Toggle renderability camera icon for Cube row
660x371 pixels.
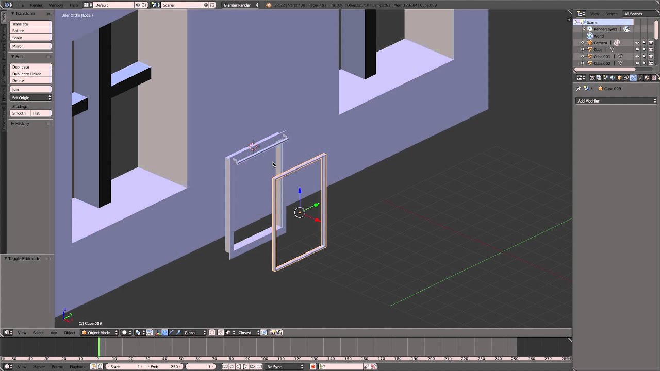tap(651, 49)
